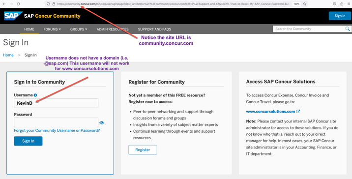The image size is (352, 179).
Task: Click the SAP logo
Action: 13,16
